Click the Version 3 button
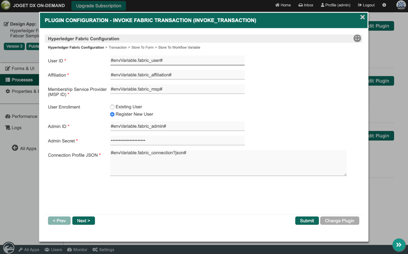 14,46
